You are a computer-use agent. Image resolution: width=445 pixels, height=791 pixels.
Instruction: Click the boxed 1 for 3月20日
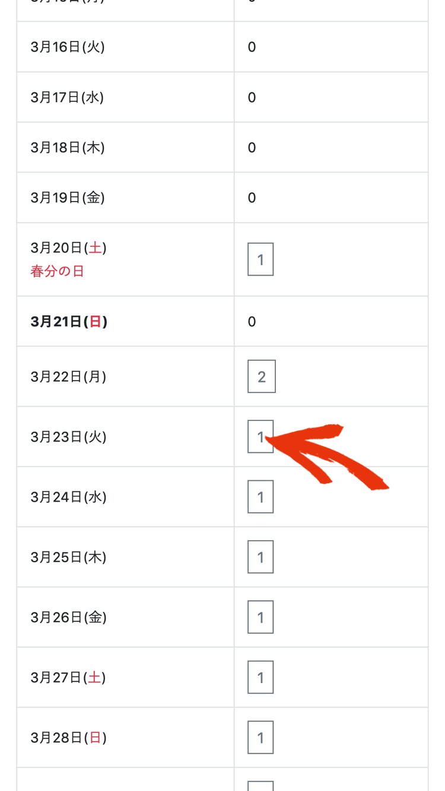click(x=260, y=259)
